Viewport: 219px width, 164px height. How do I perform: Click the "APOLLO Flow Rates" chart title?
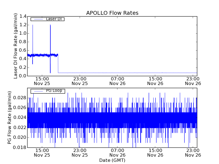click(112, 13)
